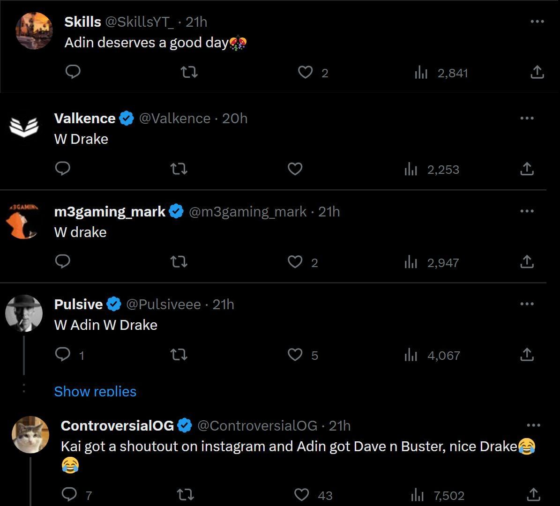The width and height of the screenshot is (560, 506).
Task: Share the Skills tweet
Action: (537, 72)
